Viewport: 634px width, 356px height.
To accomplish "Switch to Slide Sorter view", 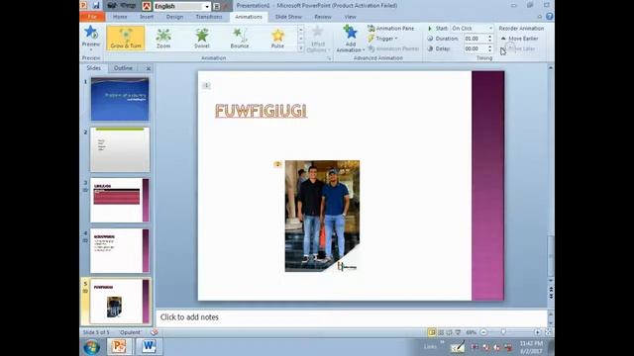I will point(441,332).
